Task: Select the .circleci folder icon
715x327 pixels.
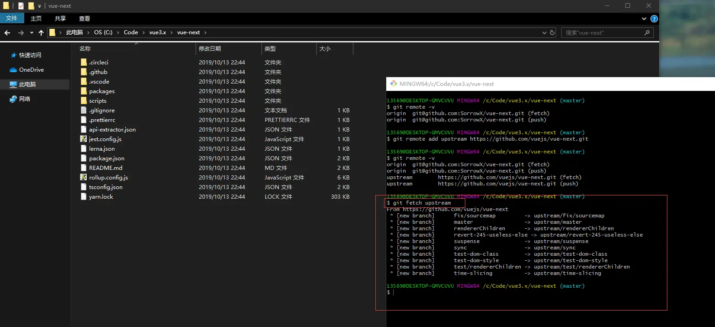Action: click(x=83, y=62)
